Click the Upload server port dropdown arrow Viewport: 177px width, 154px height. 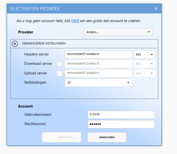click(x=152, y=73)
